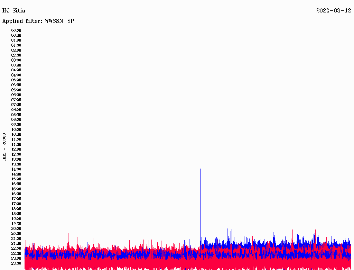Click the 23:00 time label

coord(16,258)
